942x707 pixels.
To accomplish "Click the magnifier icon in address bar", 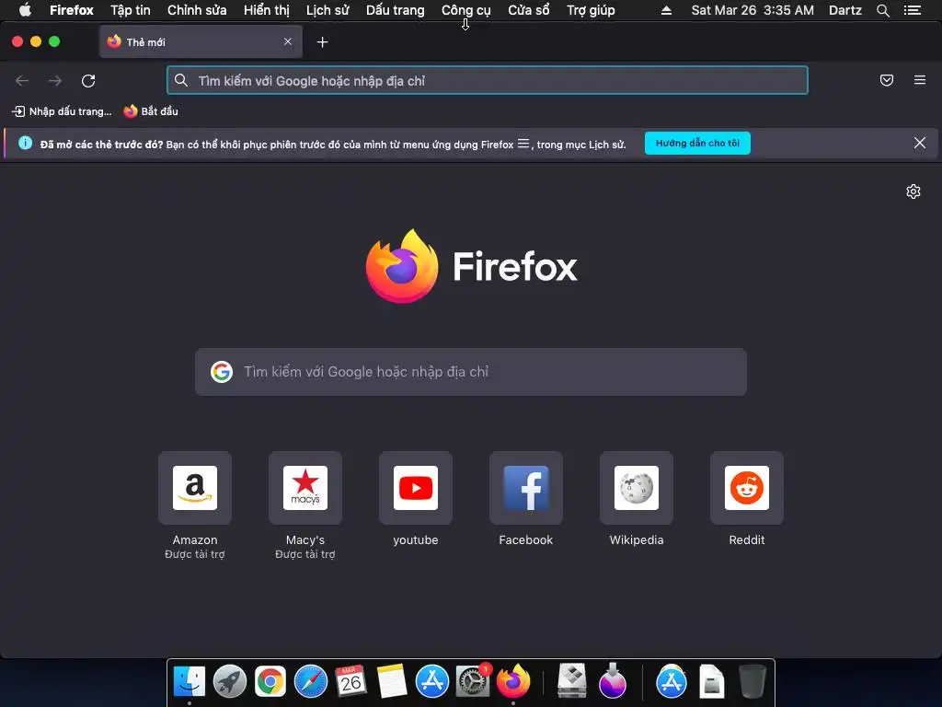I will coord(181,80).
